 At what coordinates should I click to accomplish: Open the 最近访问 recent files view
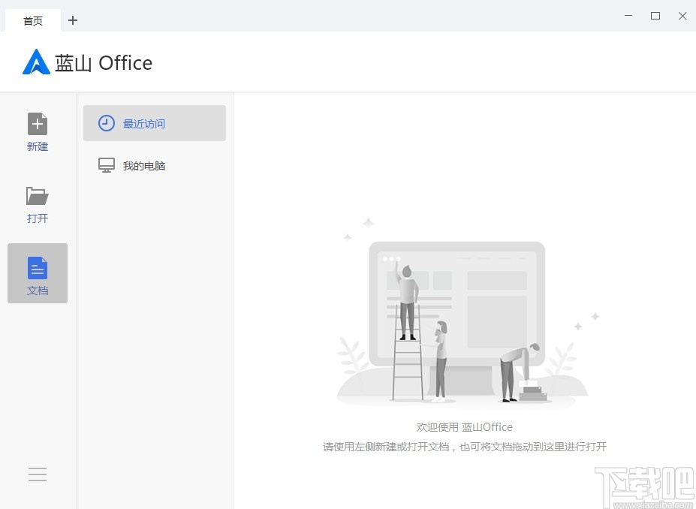tap(143, 122)
